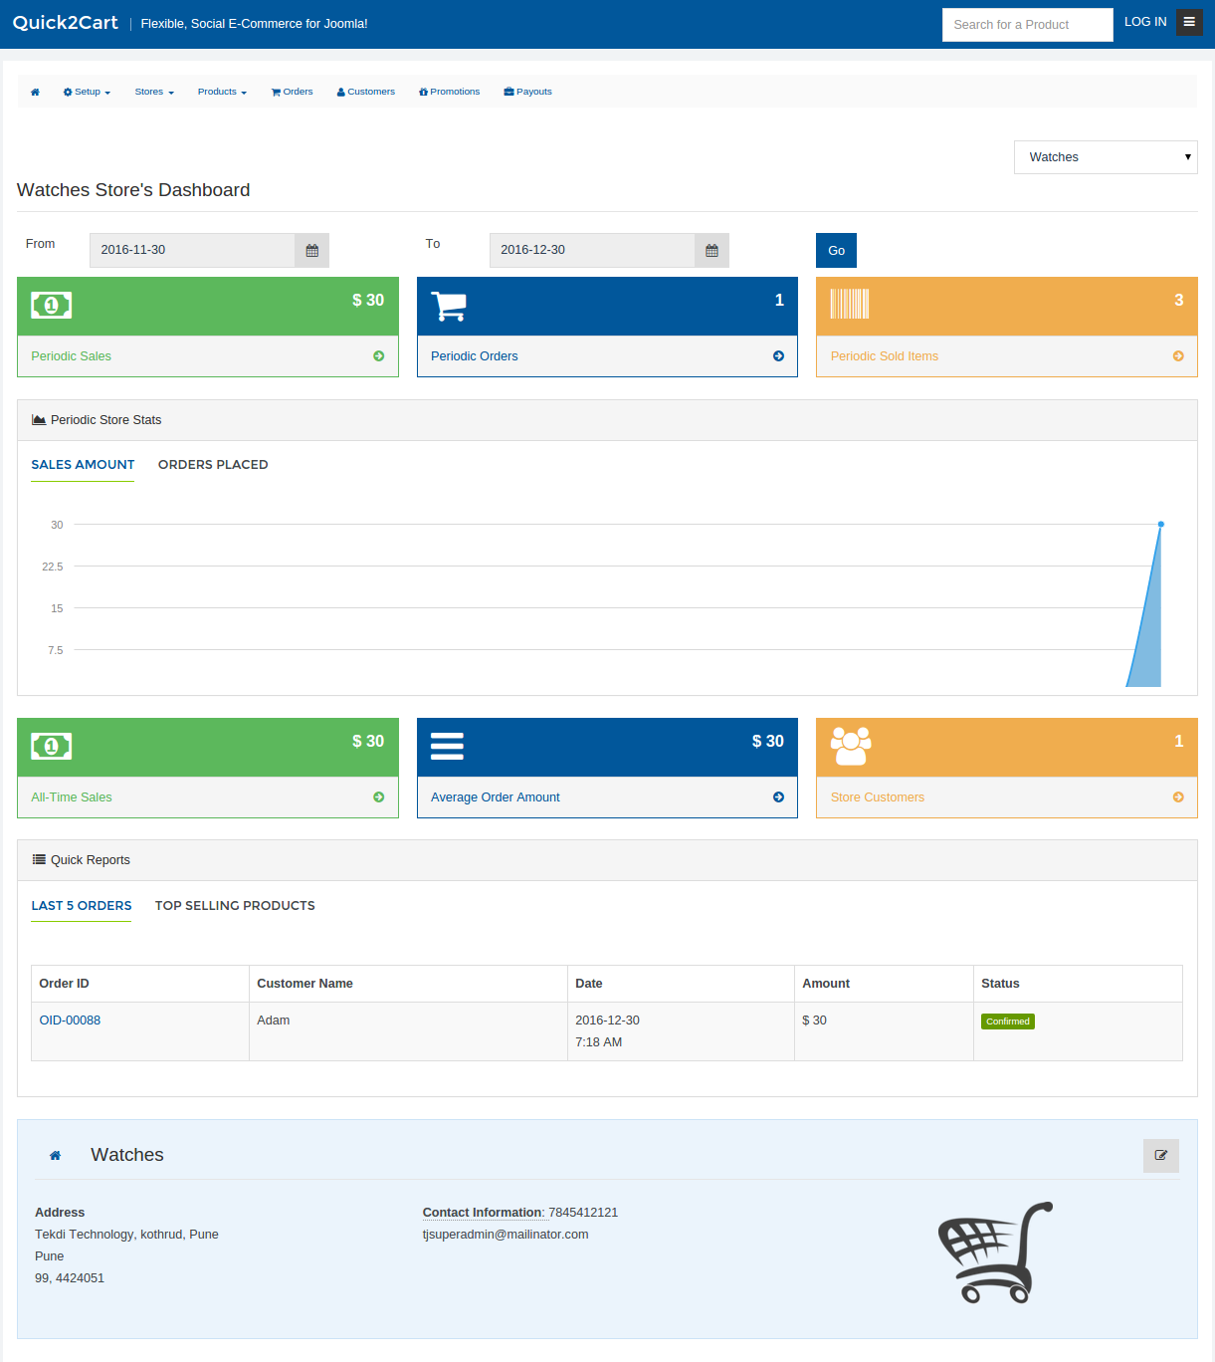Click the Status column header

pos(1078,984)
